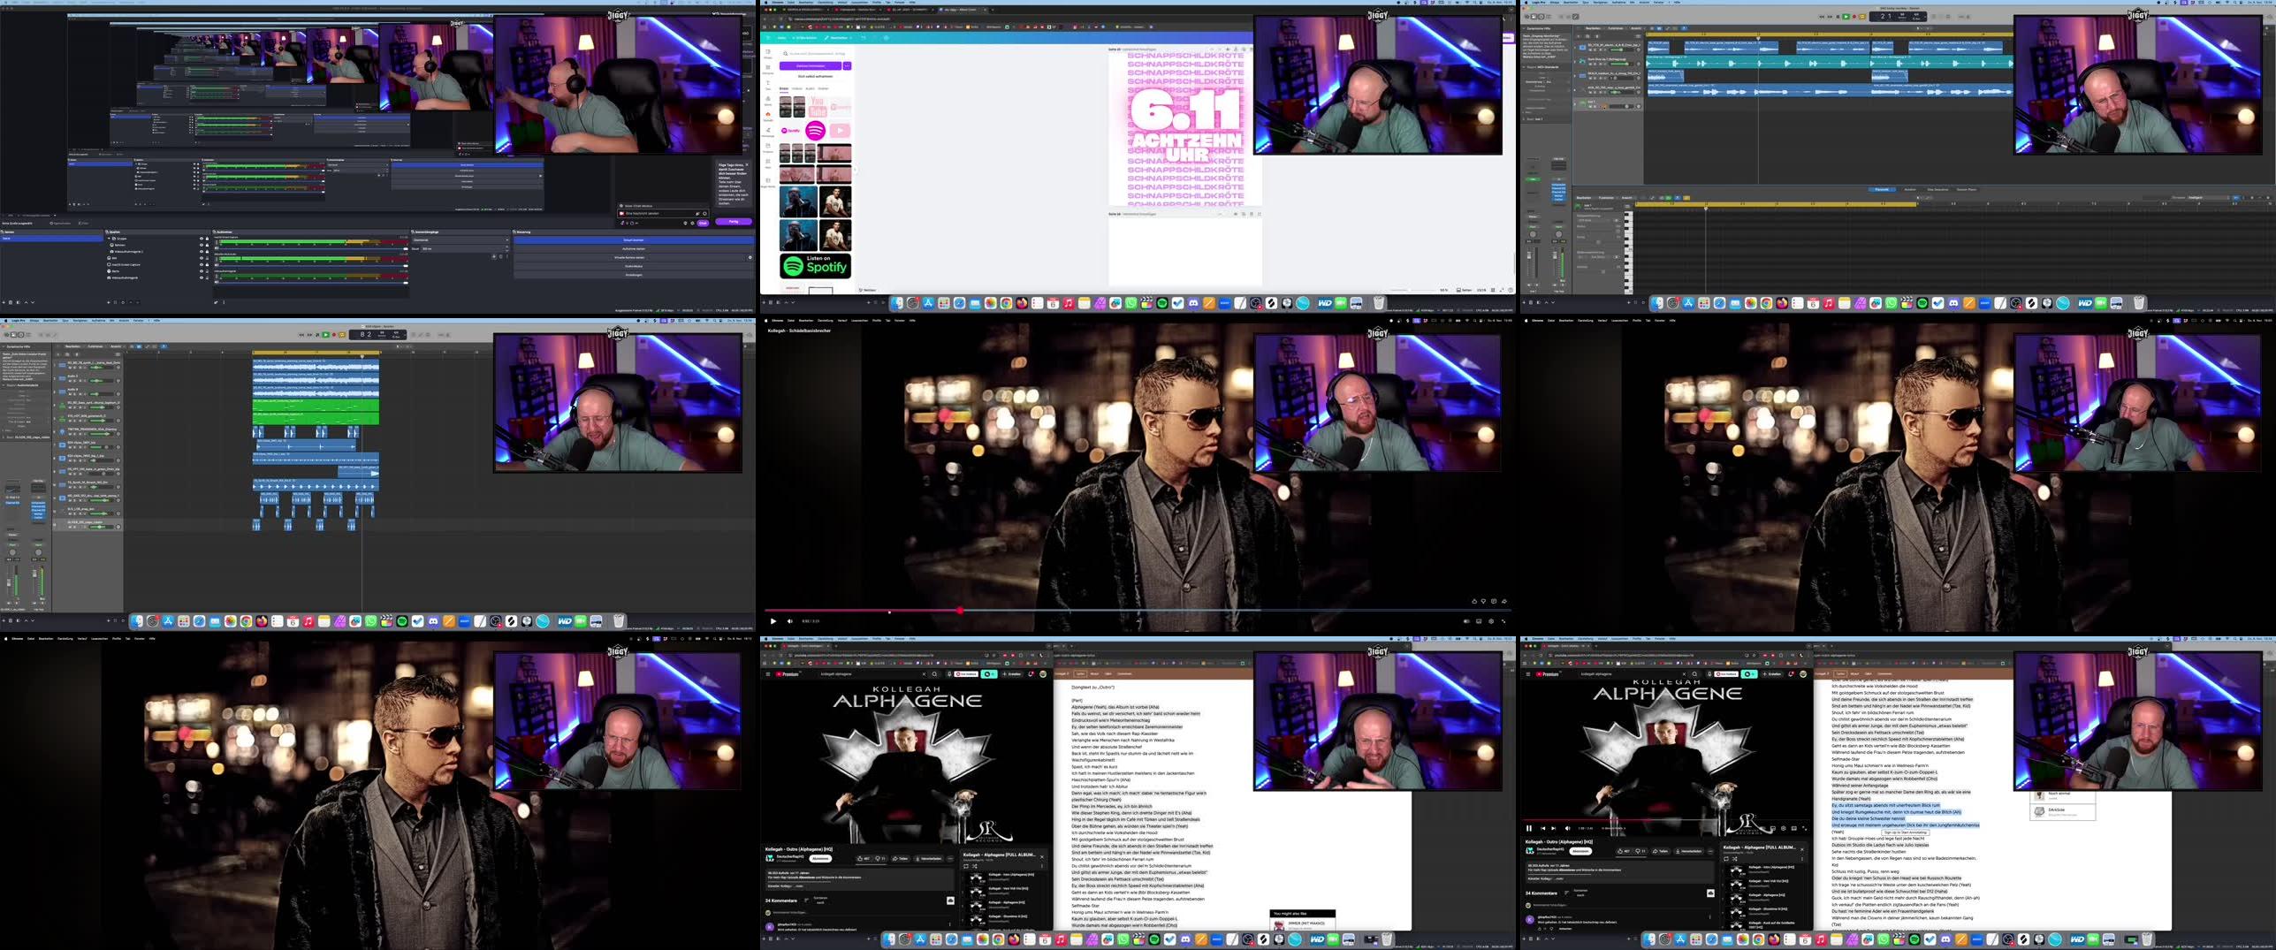Mute the Audio 2 track in Logic Pro
The height and width of the screenshot is (950, 2276).
tap(70, 381)
